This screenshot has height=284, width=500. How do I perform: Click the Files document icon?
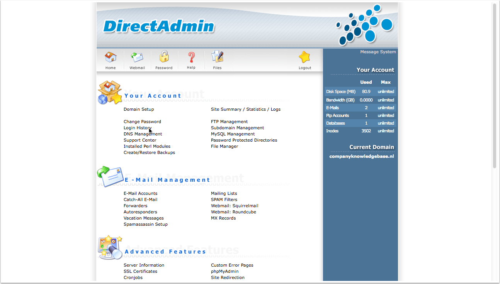click(x=218, y=57)
